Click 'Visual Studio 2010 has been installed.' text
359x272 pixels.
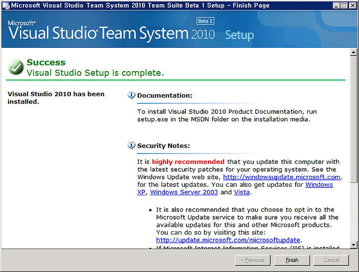[x=56, y=98]
